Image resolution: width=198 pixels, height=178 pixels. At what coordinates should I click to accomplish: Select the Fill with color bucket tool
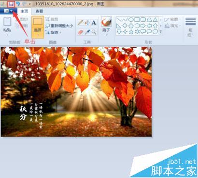pos(87,23)
